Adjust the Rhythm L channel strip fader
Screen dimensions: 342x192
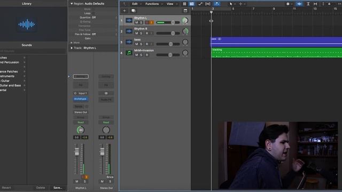tap(76, 151)
